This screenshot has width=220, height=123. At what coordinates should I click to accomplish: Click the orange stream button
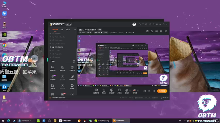pyautogui.click(x=162, y=91)
